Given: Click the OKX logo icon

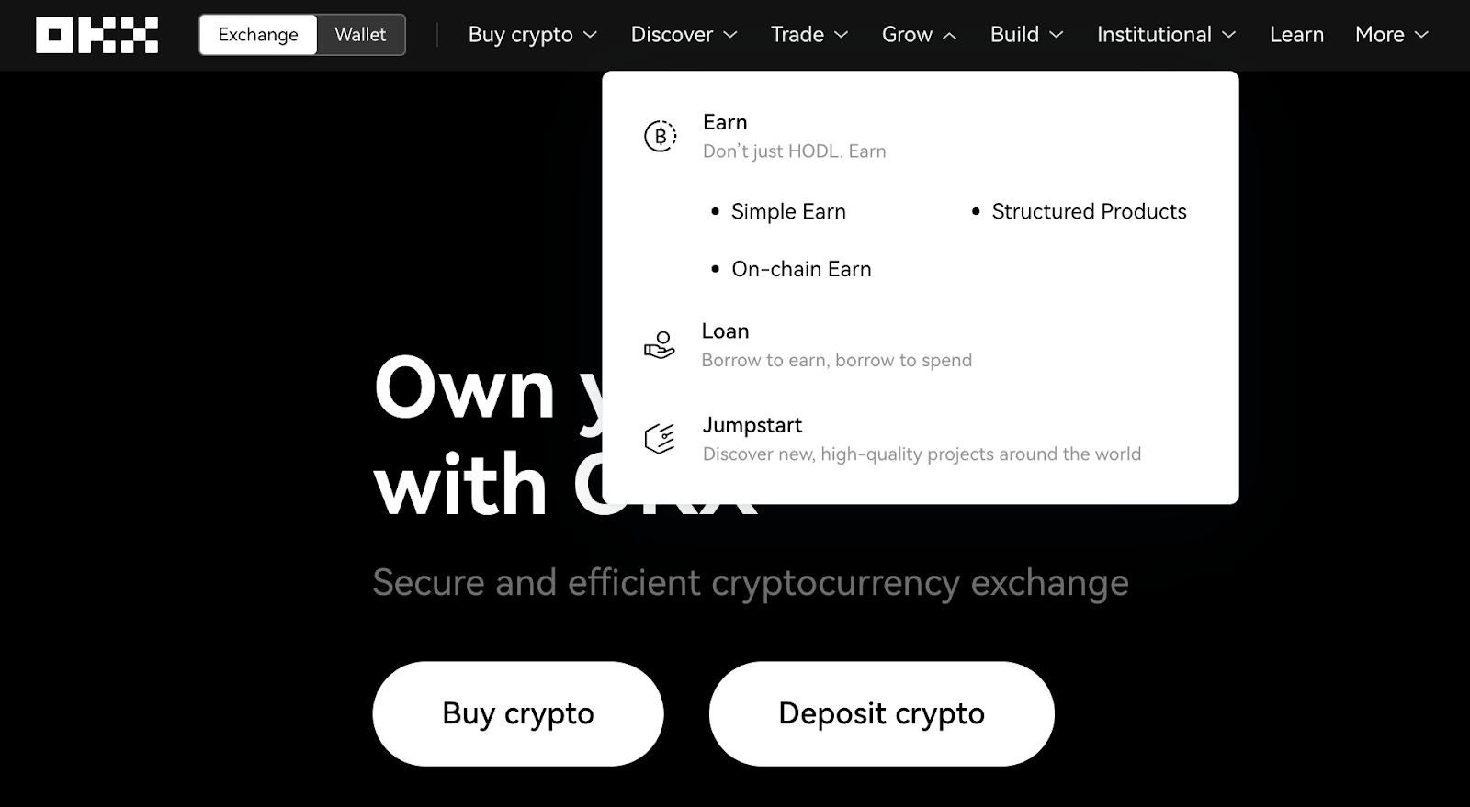Looking at the screenshot, I should [x=96, y=35].
